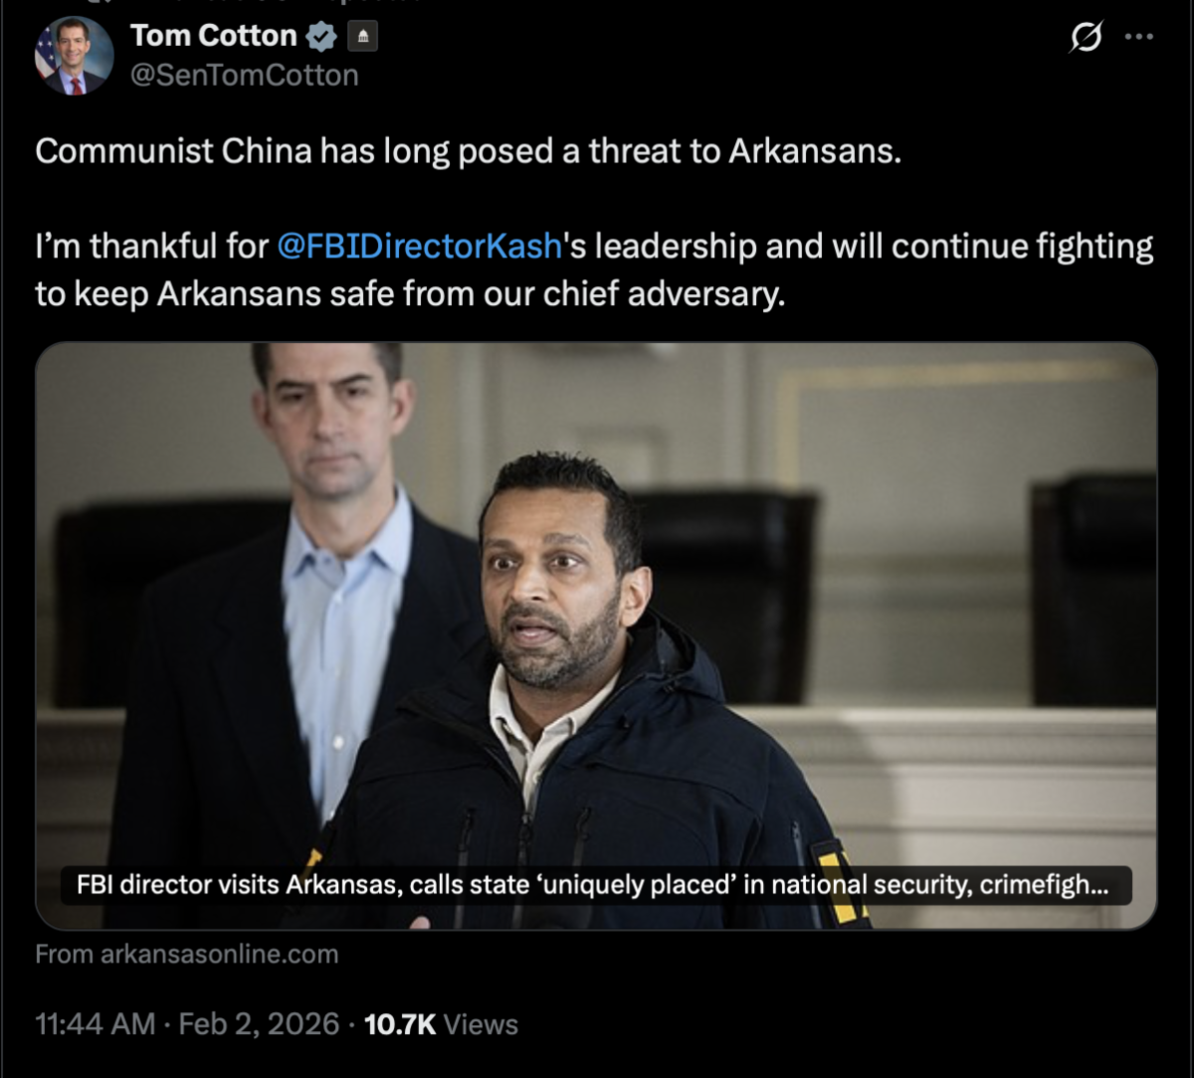Click the '11:44 AM' post time
The image size is (1194, 1078).
[96, 1024]
